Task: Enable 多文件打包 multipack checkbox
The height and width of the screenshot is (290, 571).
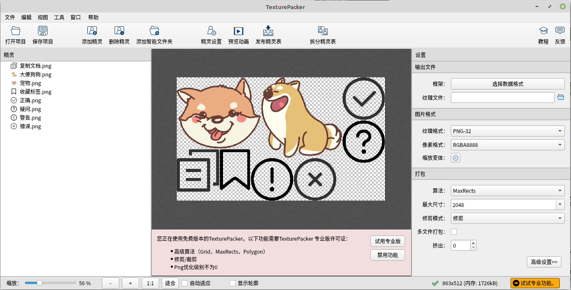Action: pos(454,232)
